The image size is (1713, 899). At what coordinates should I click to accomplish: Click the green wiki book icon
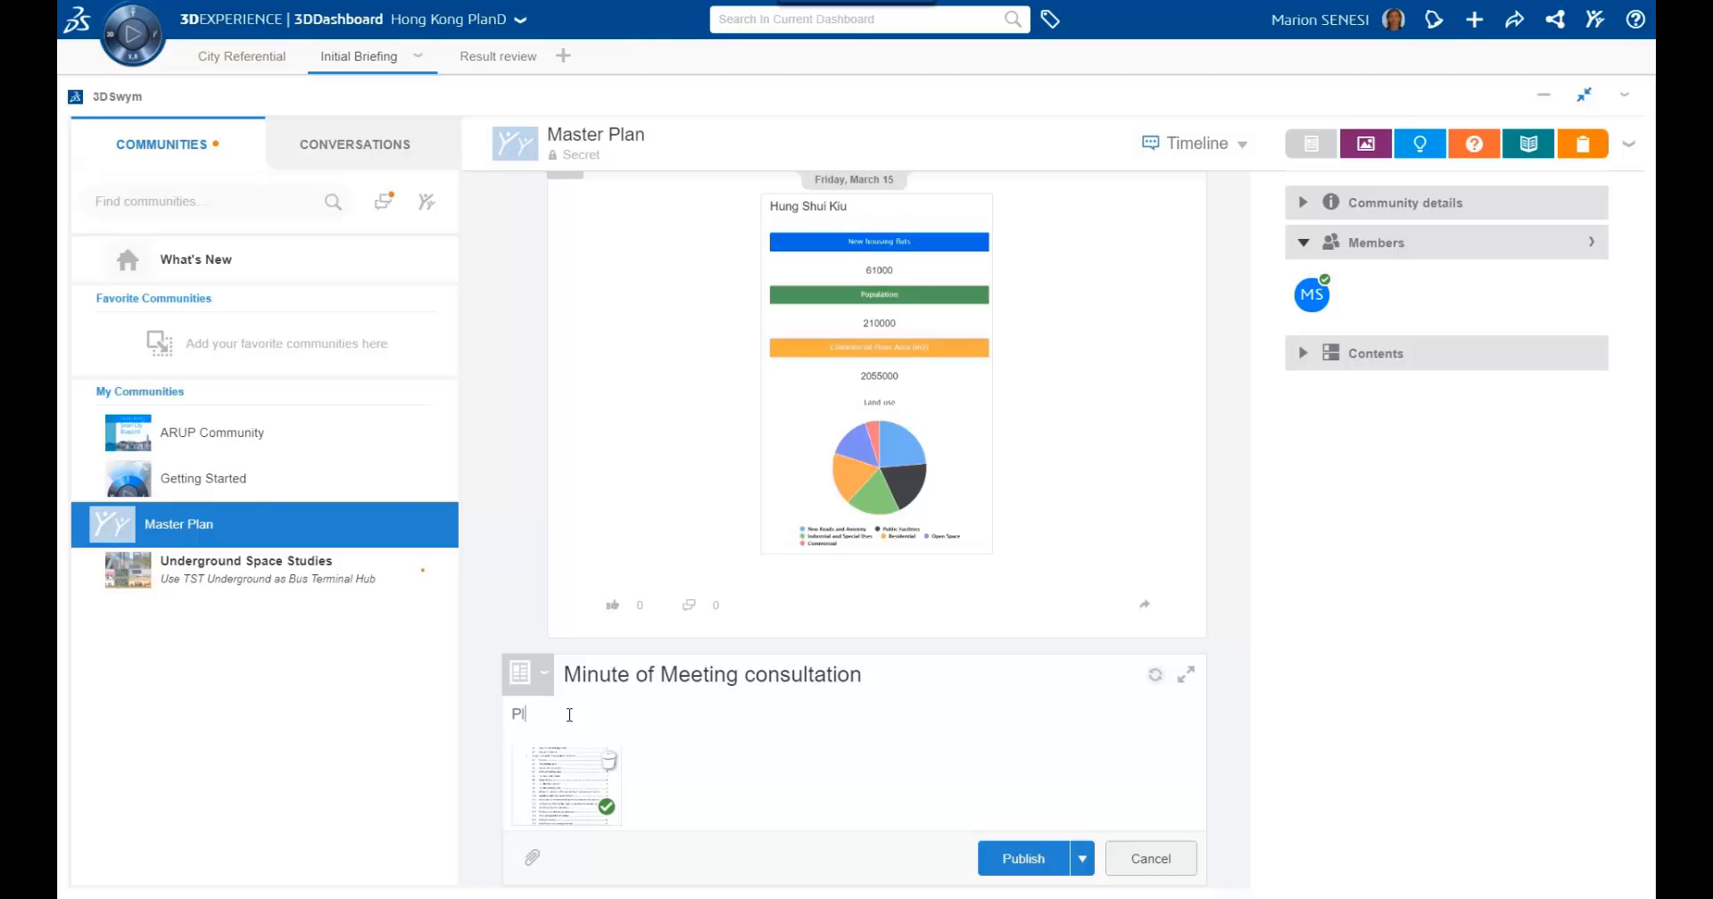1528,144
